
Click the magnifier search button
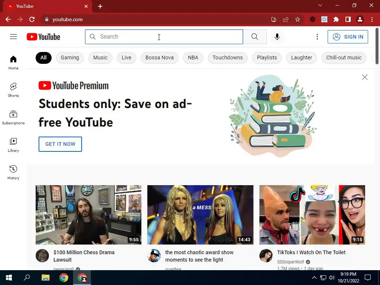click(x=255, y=37)
